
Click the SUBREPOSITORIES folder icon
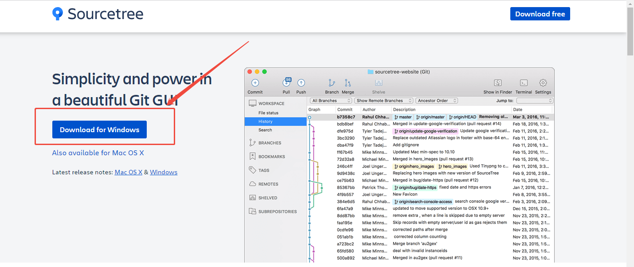coord(252,212)
